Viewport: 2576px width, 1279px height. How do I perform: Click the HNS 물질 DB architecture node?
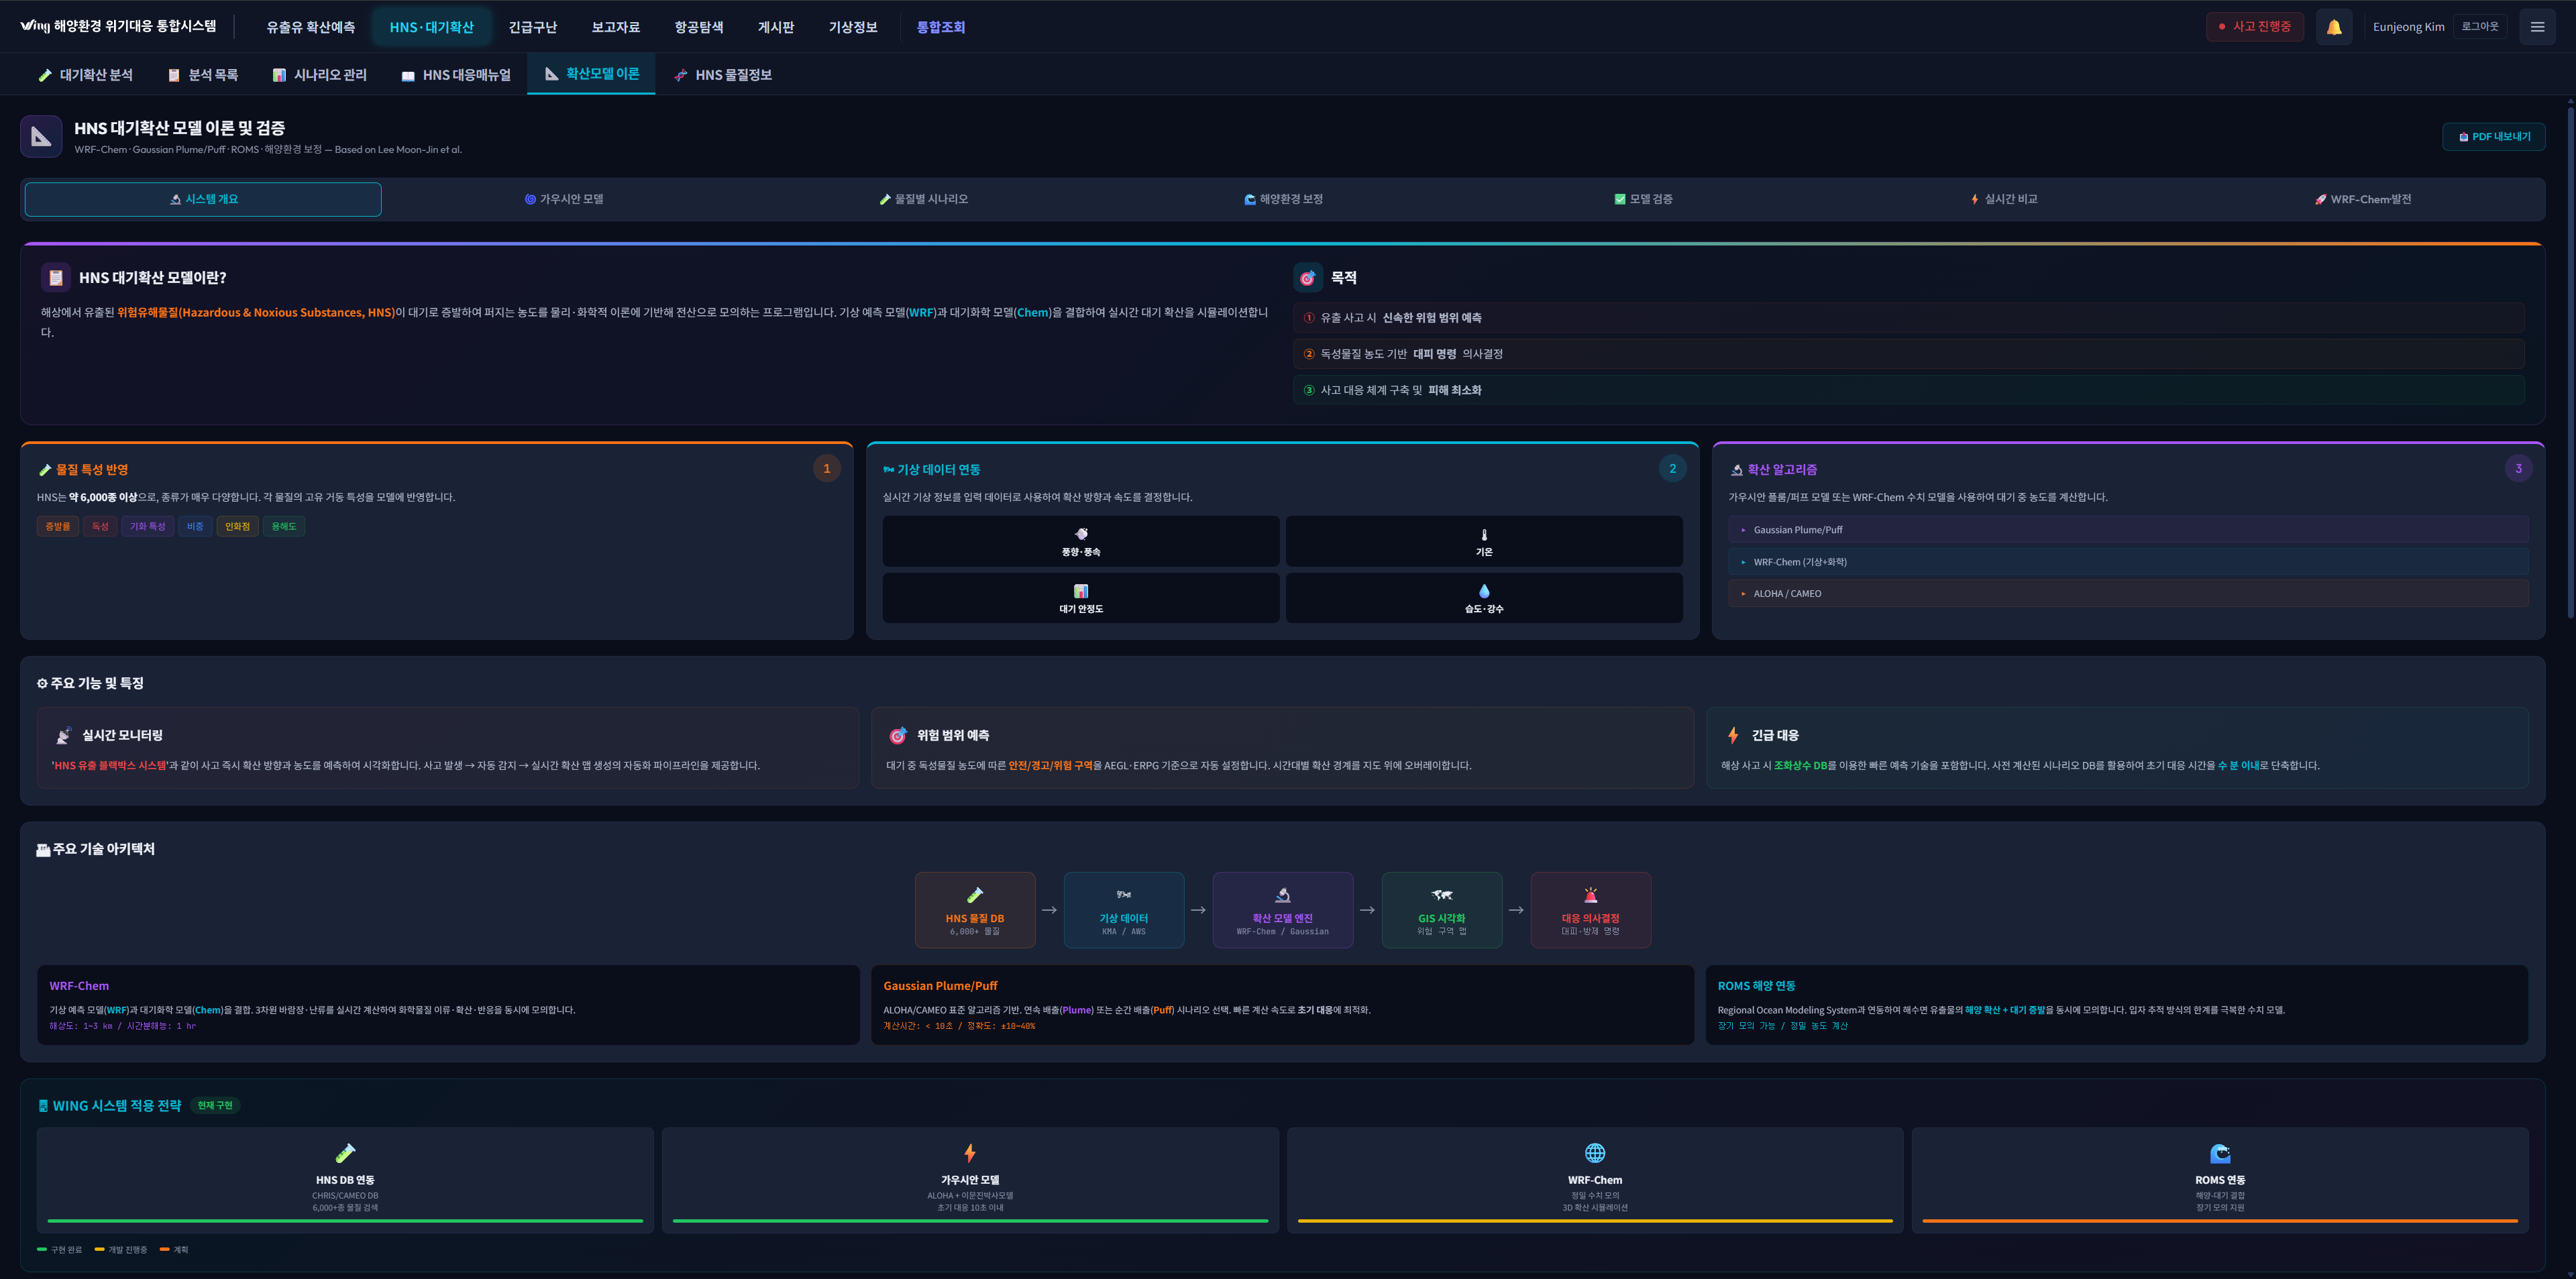[x=974, y=909]
